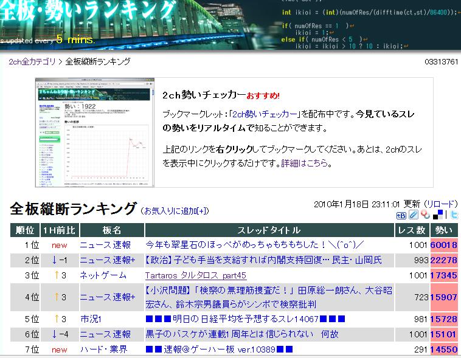Click momentum value 15728
Image resolution: width=461 pixels, height=358 pixels.
[444, 319]
